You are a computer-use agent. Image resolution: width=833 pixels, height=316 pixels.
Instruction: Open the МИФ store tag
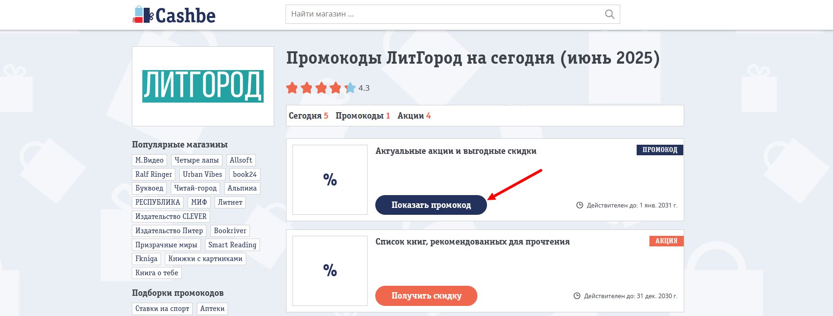pyautogui.click(x=199, y=202)
